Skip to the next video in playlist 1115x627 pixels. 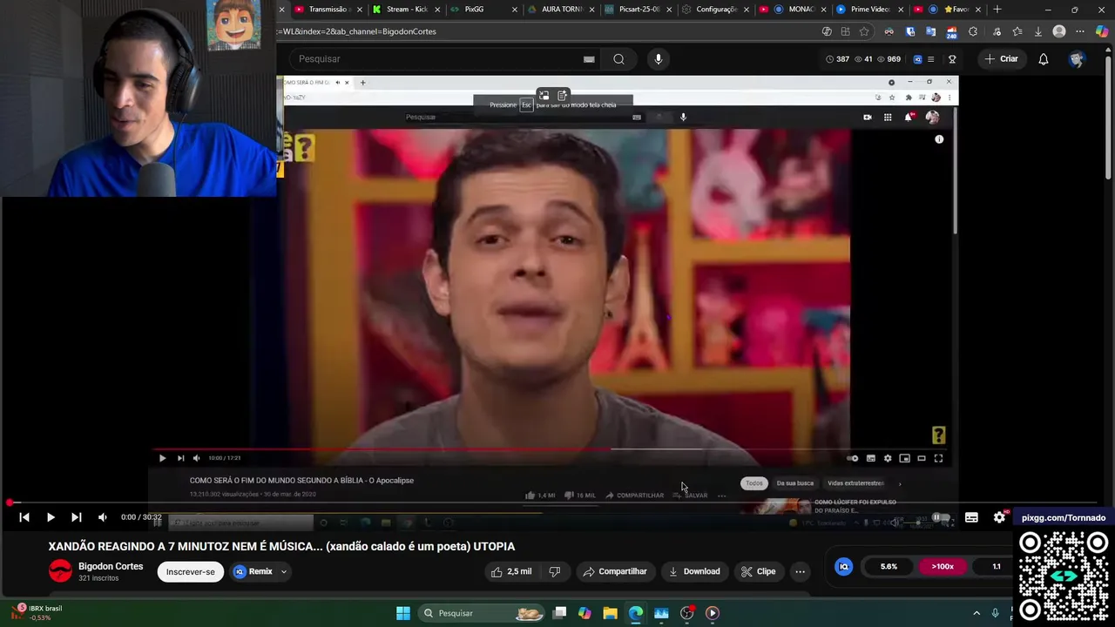tap(77, 517)
